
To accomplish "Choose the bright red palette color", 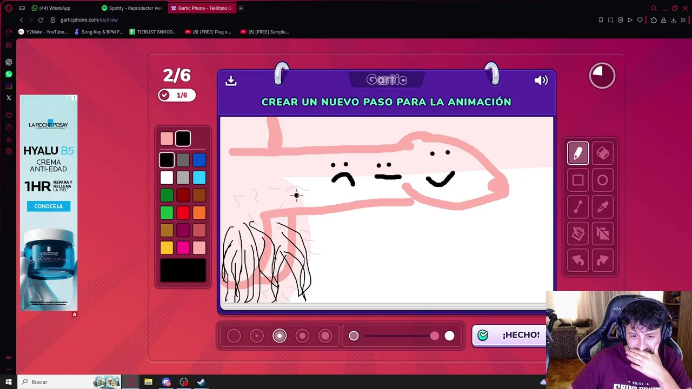I will tap(183, 212).
